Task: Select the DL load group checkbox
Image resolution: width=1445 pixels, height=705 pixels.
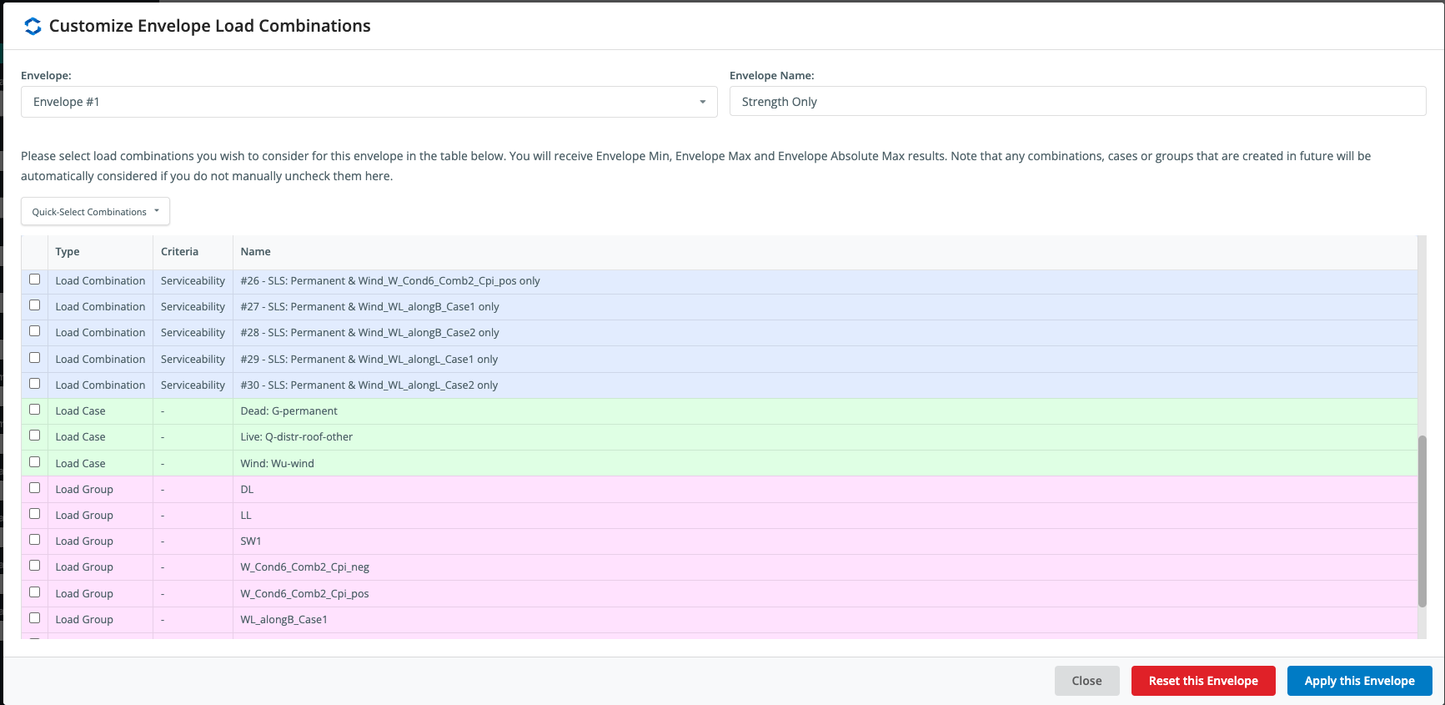Action: (x=35, y=488)
